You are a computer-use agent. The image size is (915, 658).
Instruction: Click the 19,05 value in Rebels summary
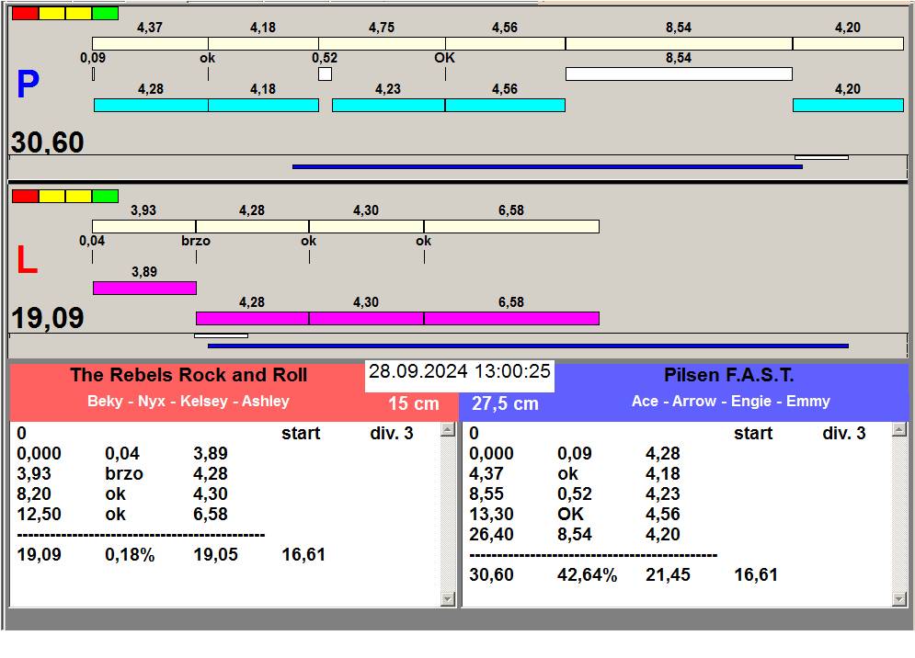215,555
